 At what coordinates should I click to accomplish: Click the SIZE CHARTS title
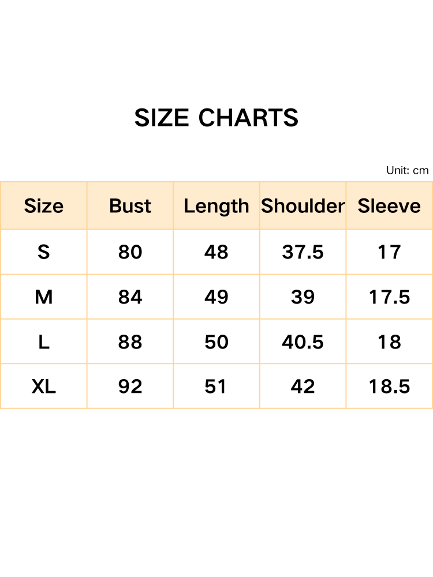pos(216,118)
